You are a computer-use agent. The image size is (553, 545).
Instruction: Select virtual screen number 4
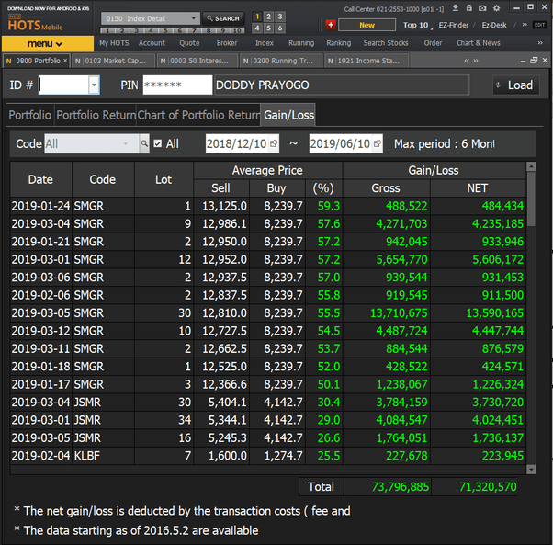point(257,28)
